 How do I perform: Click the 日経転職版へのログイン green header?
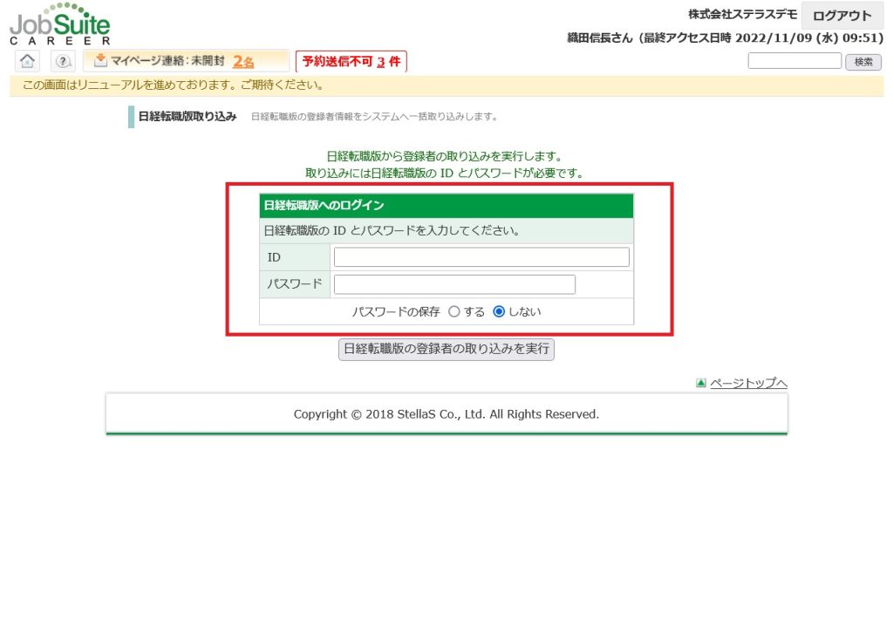[446, 206]
